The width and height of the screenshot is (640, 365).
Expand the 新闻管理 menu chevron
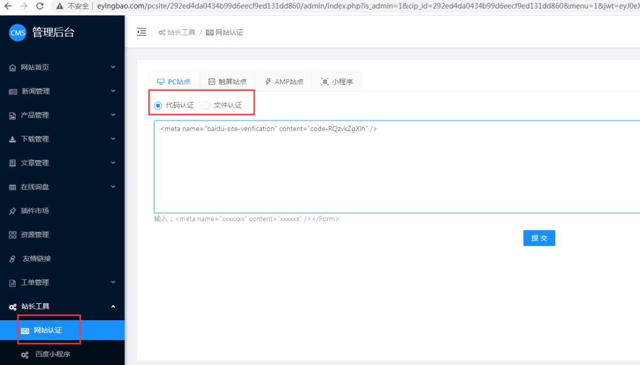coord(113,91)
